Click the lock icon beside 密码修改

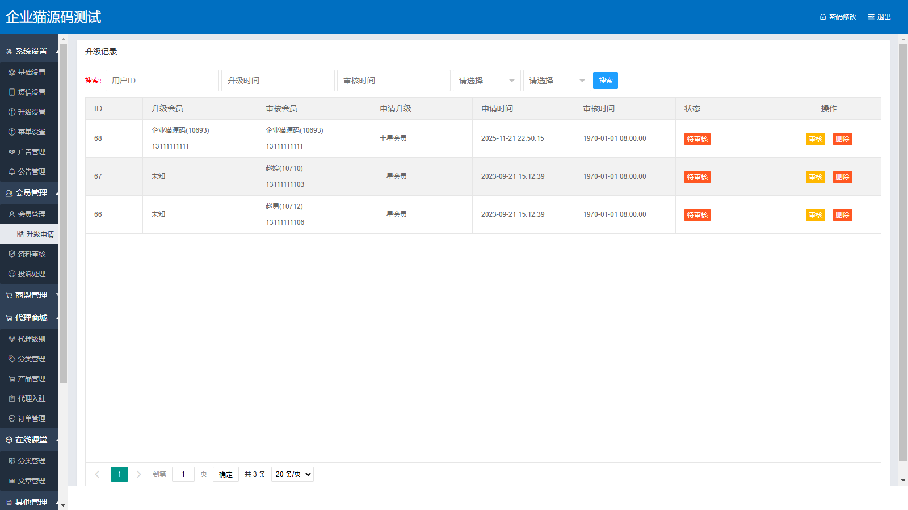pos(823,17)
